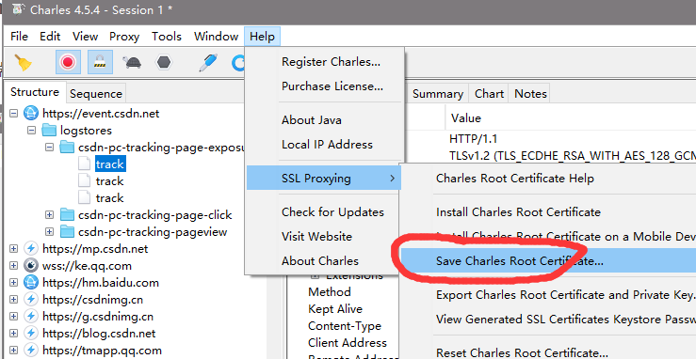Open the Proxy menu
This screenshot has width=696, height=359.
124,37
